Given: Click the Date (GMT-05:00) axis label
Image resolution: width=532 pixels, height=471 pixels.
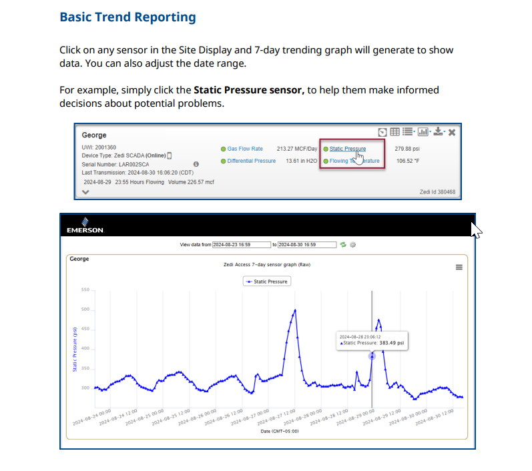Looking at the screenshot, I should coord(280,432).
